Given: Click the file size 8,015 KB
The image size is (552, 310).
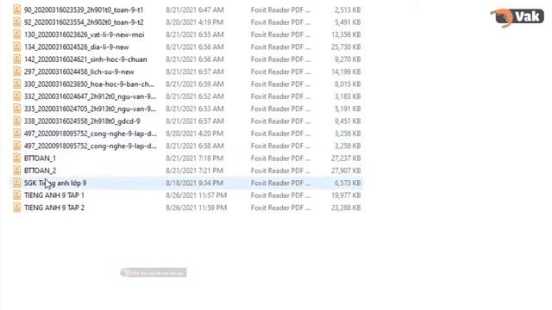Looking at the screenshot, I should point(348,84).
